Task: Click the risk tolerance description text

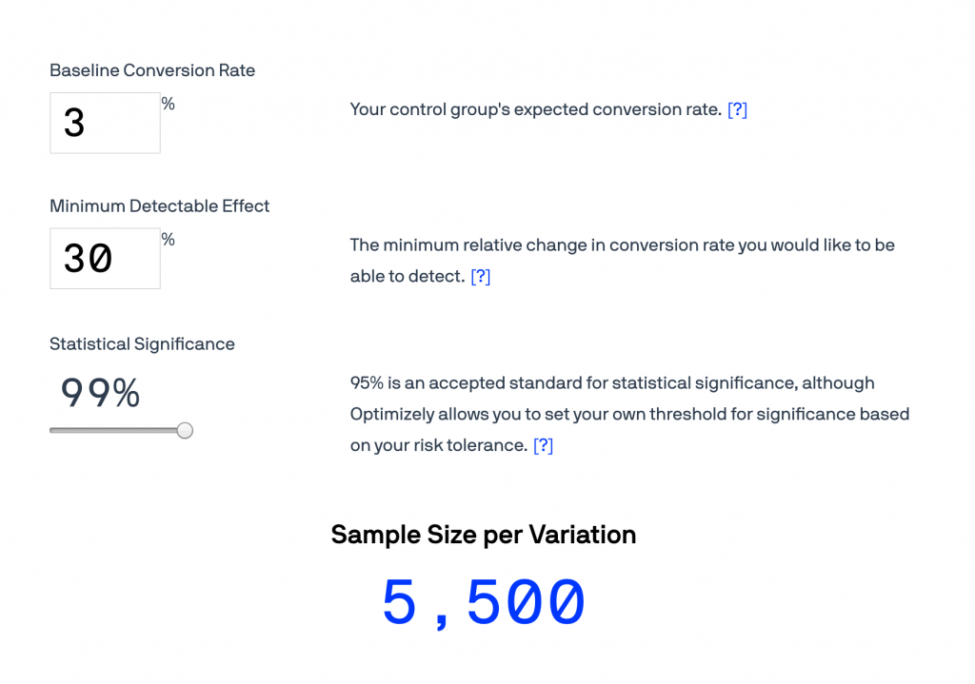Action: click(x=628, y=414)
